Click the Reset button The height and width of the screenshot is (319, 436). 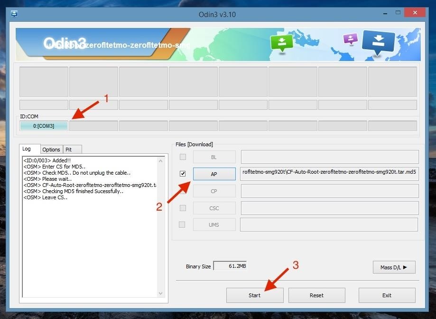(317, 295)
